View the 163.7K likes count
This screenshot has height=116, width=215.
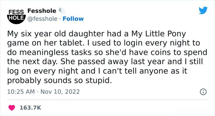30,108
